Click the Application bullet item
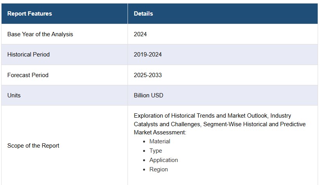 [164, 160]
